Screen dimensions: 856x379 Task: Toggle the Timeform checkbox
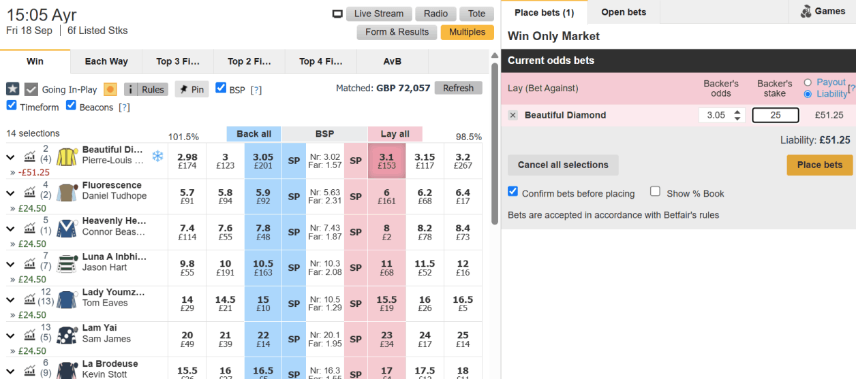tap(12, 105)
